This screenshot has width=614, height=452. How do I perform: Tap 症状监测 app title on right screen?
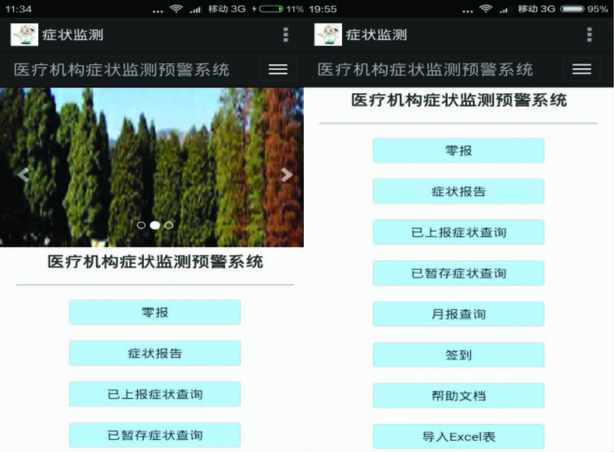click(376, 35)
